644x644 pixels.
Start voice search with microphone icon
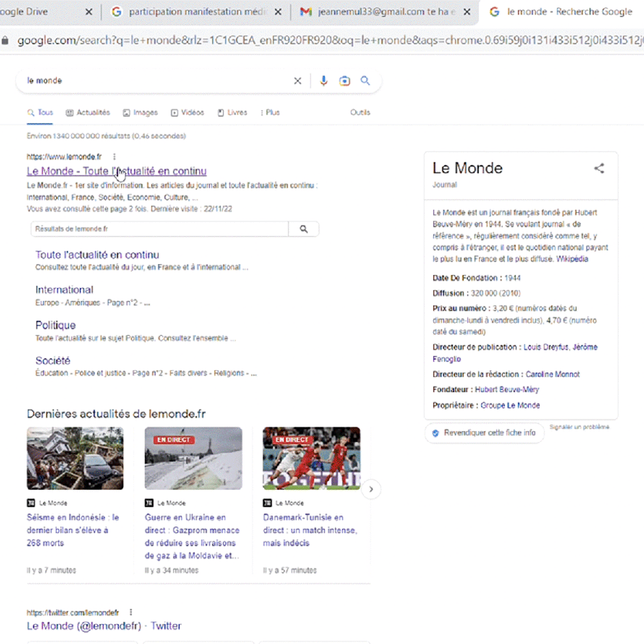point(324,81)
